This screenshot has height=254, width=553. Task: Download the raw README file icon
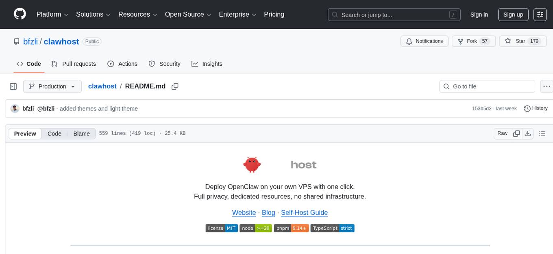[x=528, y=133]
